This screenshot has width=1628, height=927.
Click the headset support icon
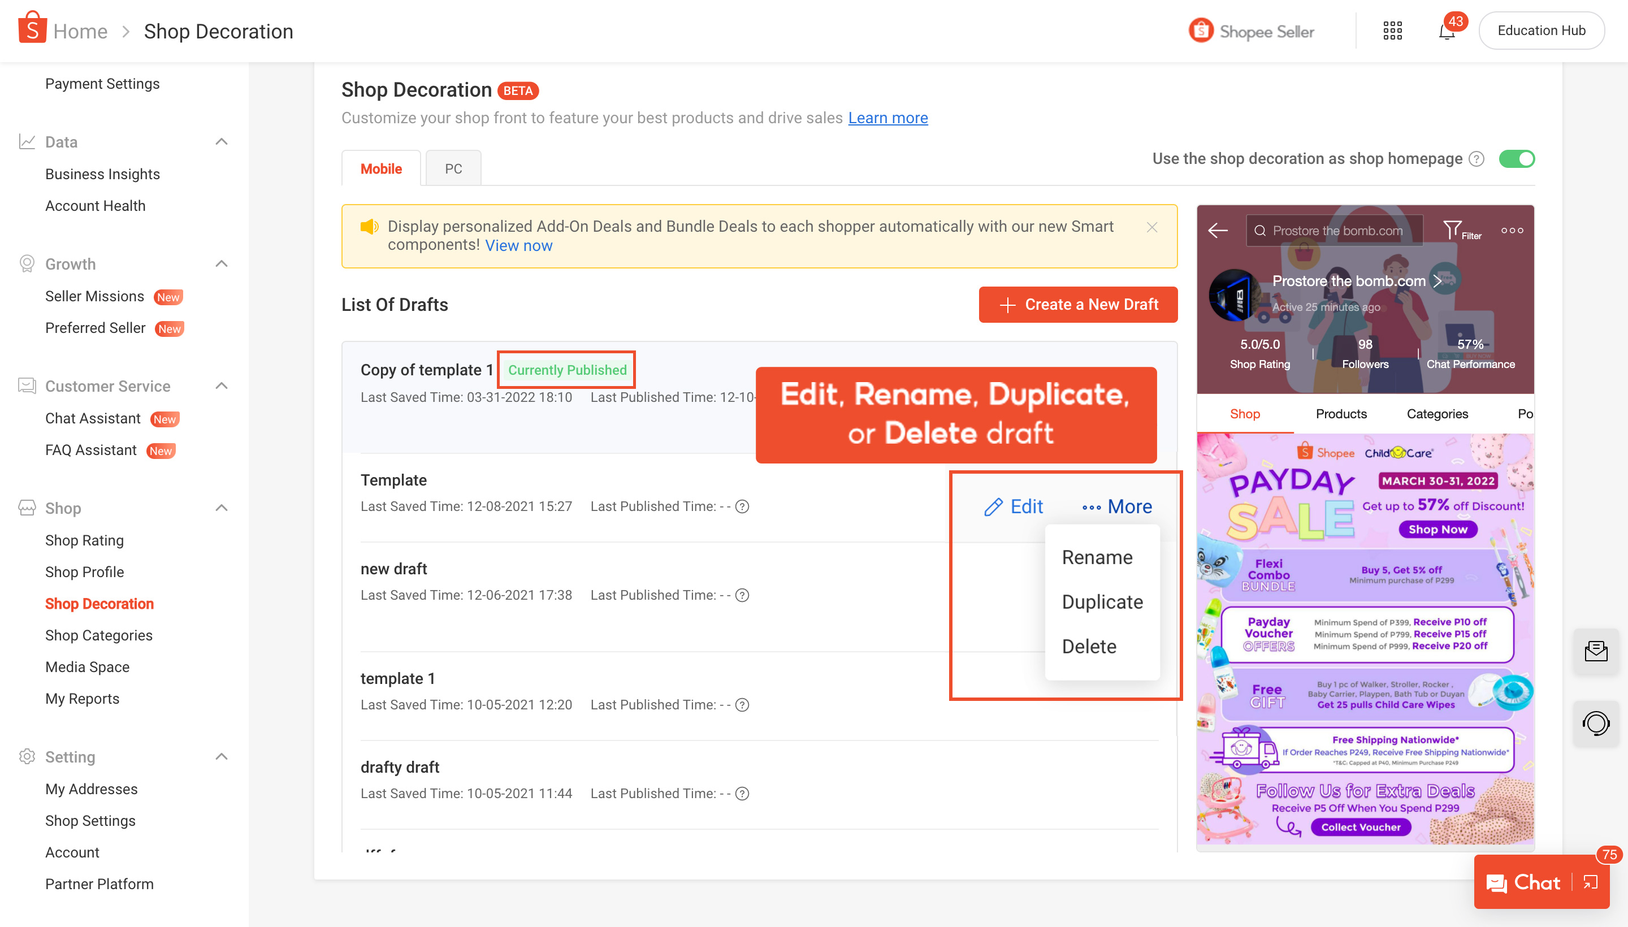1596,724
